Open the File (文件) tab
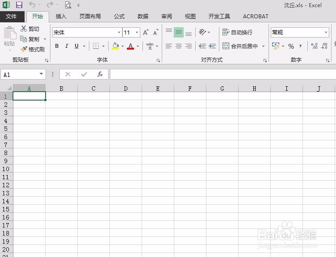This screenshot has width=336, height=257. (x=12, y=17)
